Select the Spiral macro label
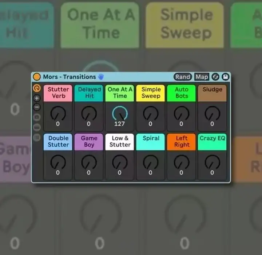The height and width of the screenshot is (255, 262). [150, 142]
